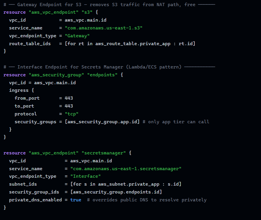Click the Gateway Endpoint for S3 header comment

[109, 4]
